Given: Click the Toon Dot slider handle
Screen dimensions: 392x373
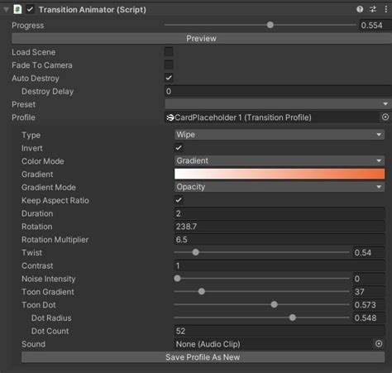Looking at the screenshot, I should coord(274,304).
